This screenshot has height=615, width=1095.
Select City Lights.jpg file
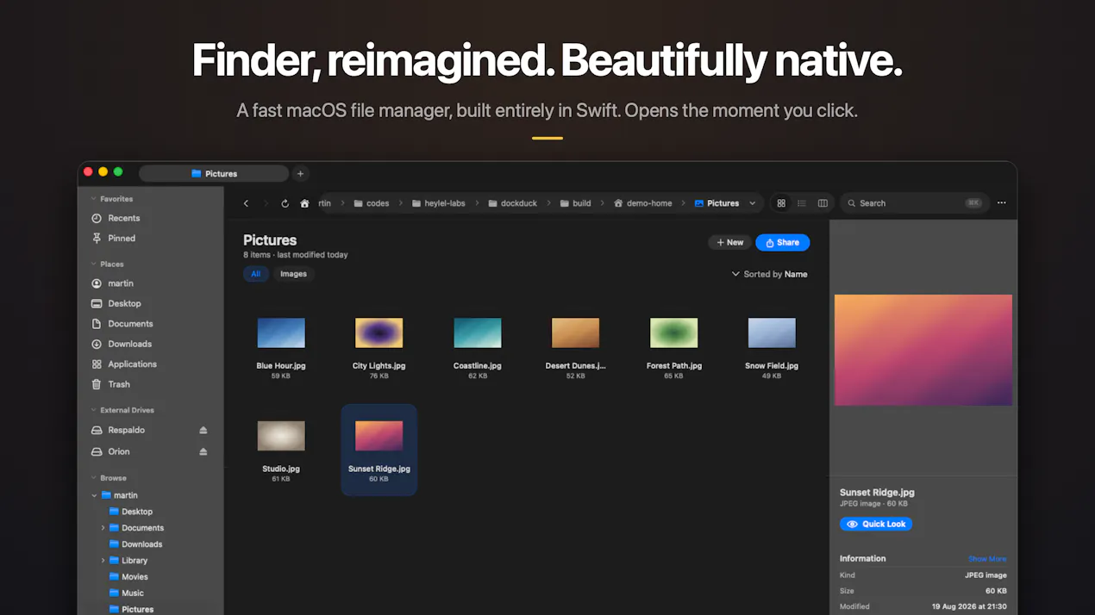[379, 347]
